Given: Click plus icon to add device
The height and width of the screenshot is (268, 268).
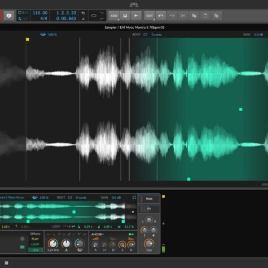Looking at the screenshot, I should click(164, 223).
